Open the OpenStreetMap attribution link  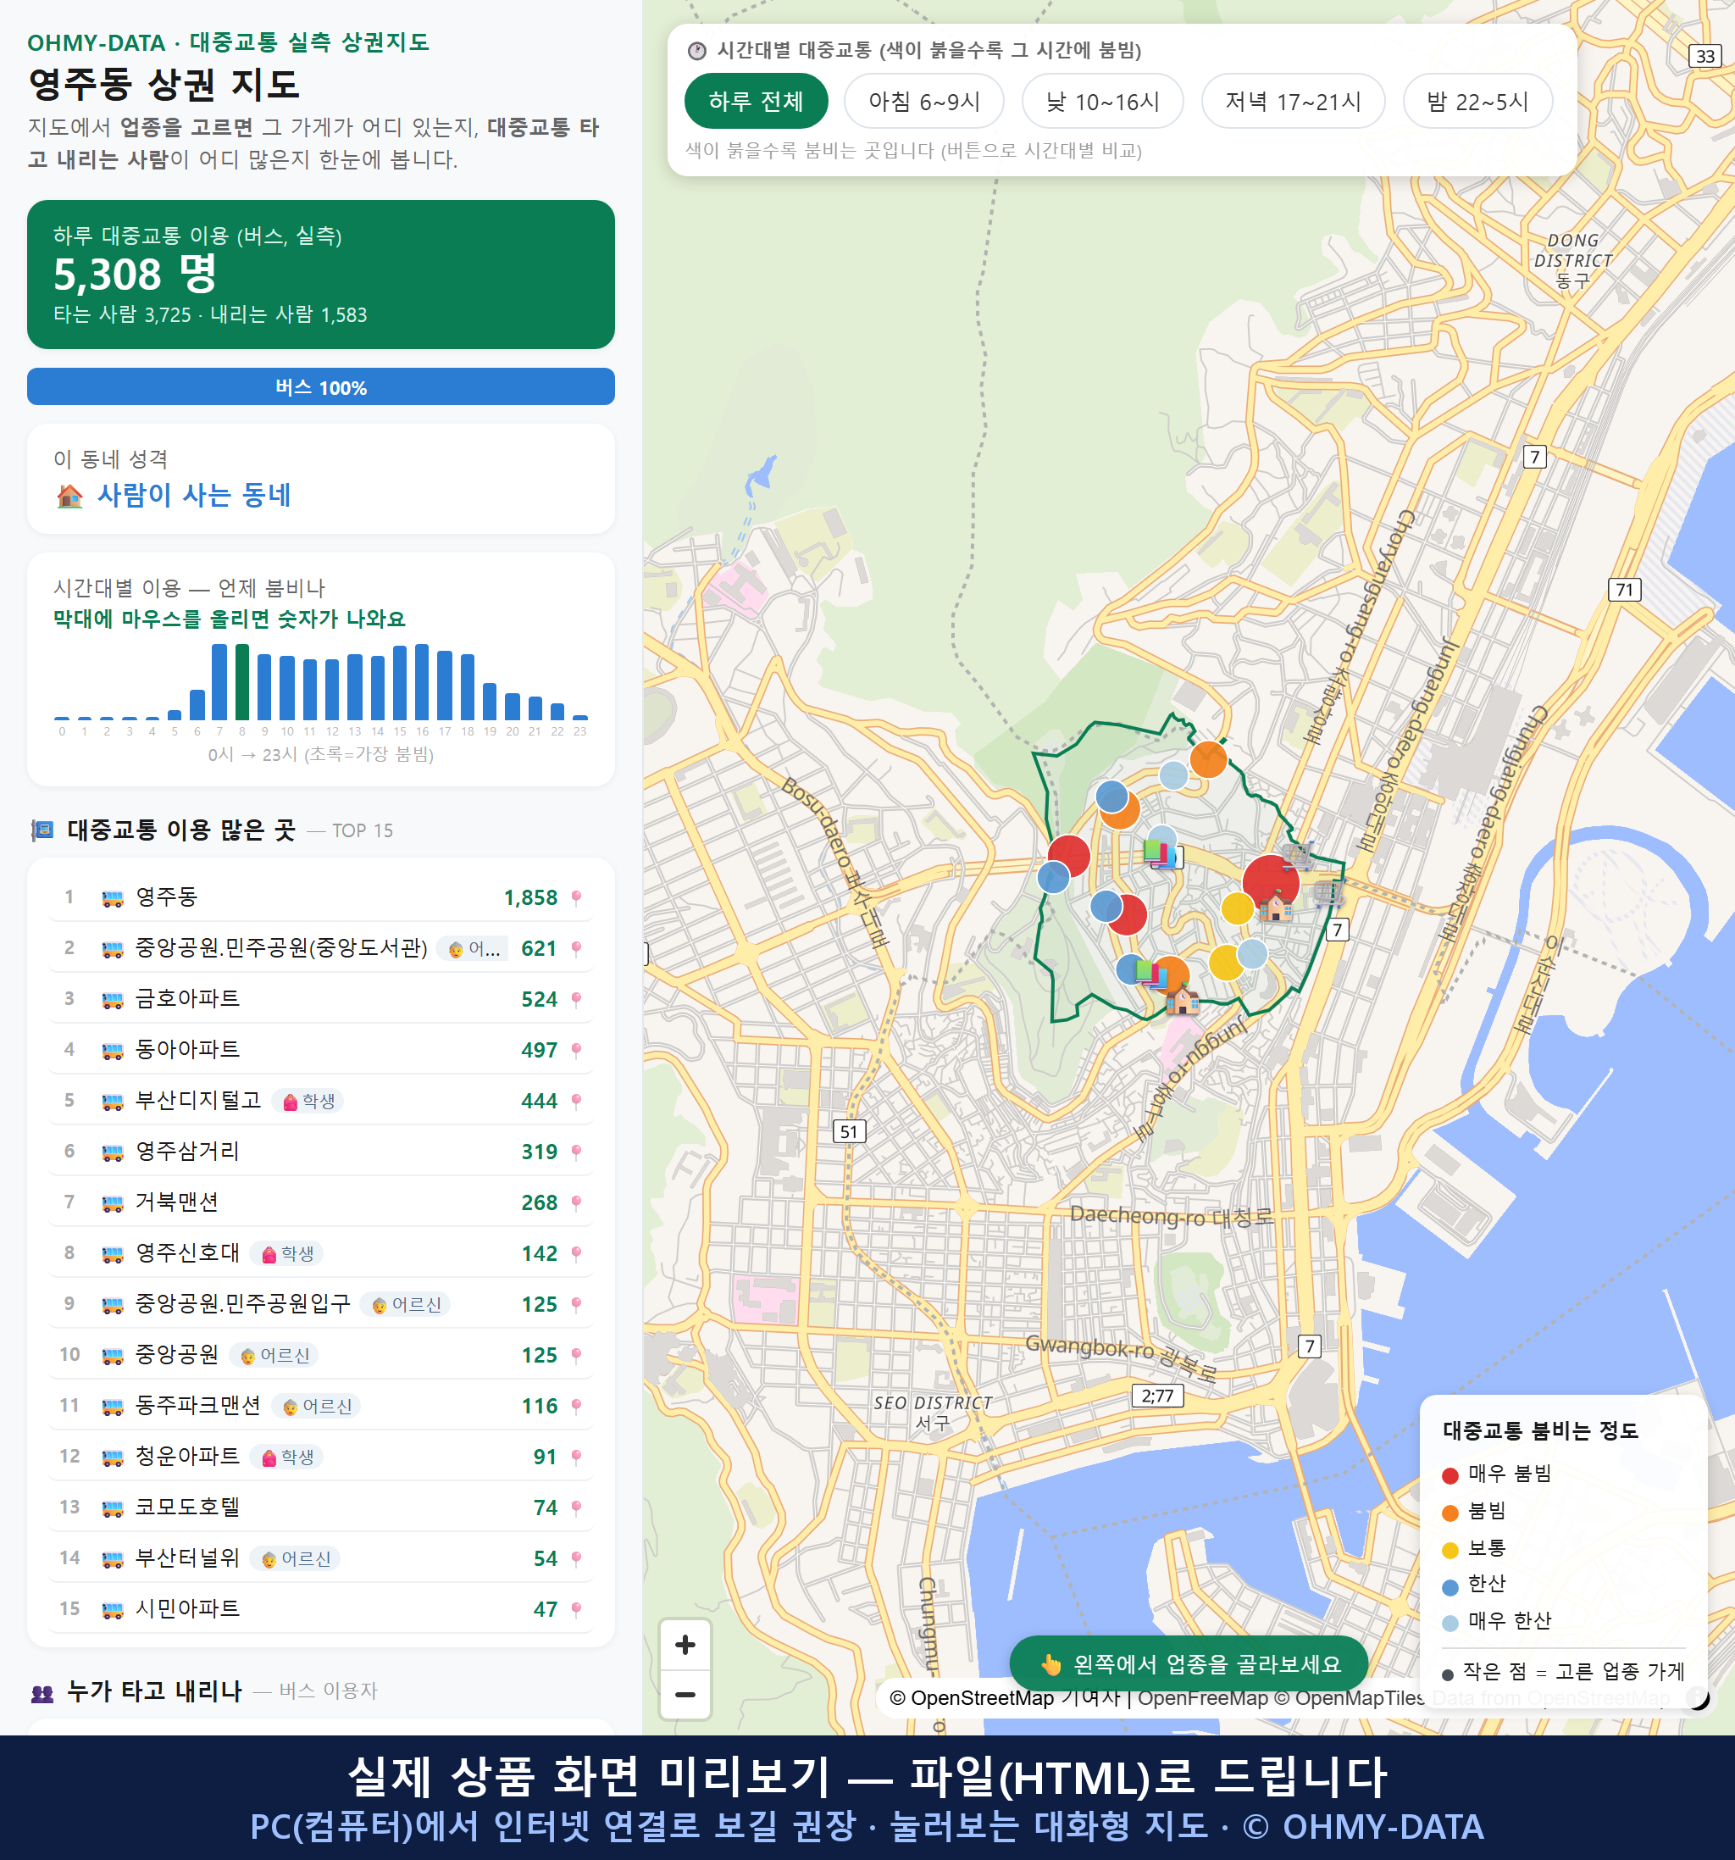click(972, 1698)
